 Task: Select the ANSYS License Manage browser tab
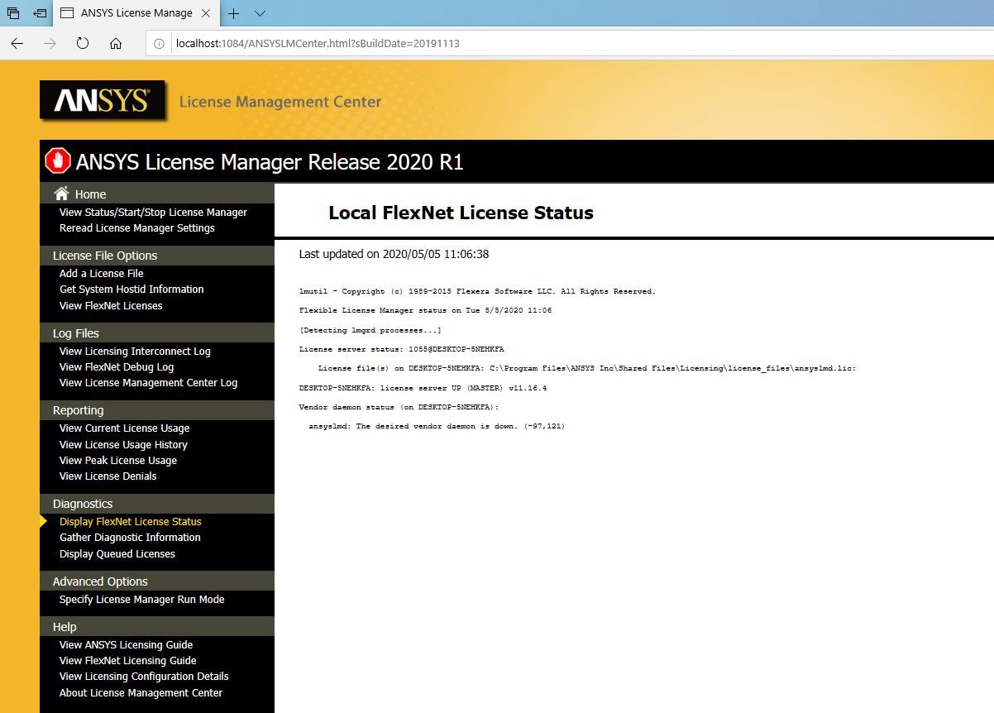(136, 13)
